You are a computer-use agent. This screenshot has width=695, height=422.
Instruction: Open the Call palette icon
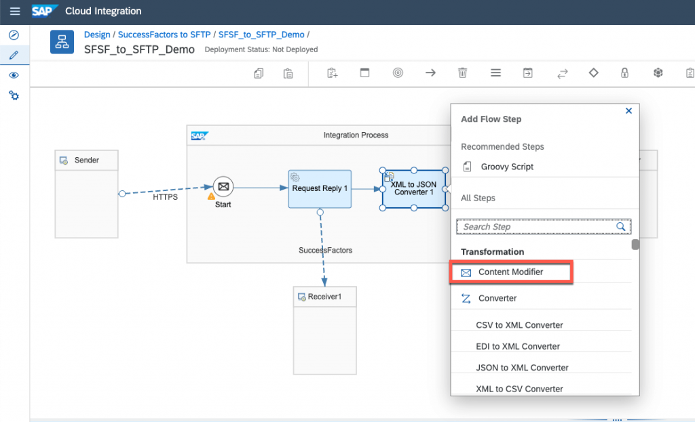(x=528, y=73)
